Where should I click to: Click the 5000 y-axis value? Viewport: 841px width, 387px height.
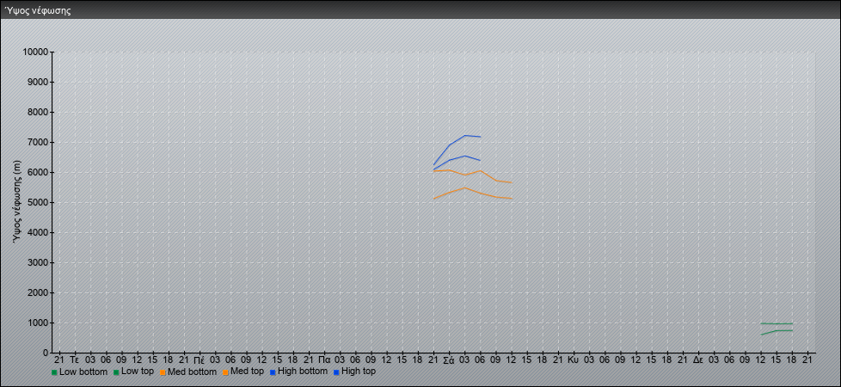[38, 202]
